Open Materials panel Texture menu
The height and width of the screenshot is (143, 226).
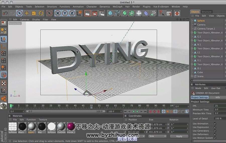(43, 119)
